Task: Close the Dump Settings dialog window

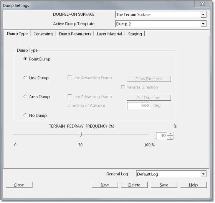Action: pos(202,4)
